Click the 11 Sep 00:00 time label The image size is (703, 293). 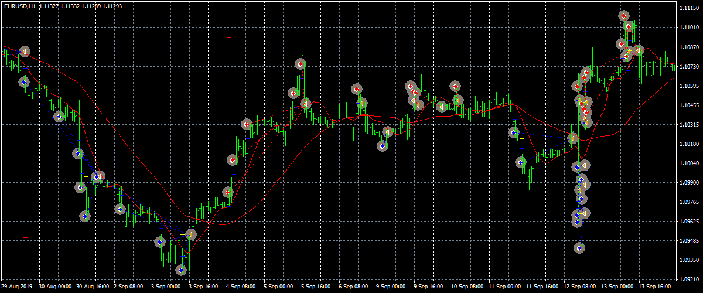[506, 287]
